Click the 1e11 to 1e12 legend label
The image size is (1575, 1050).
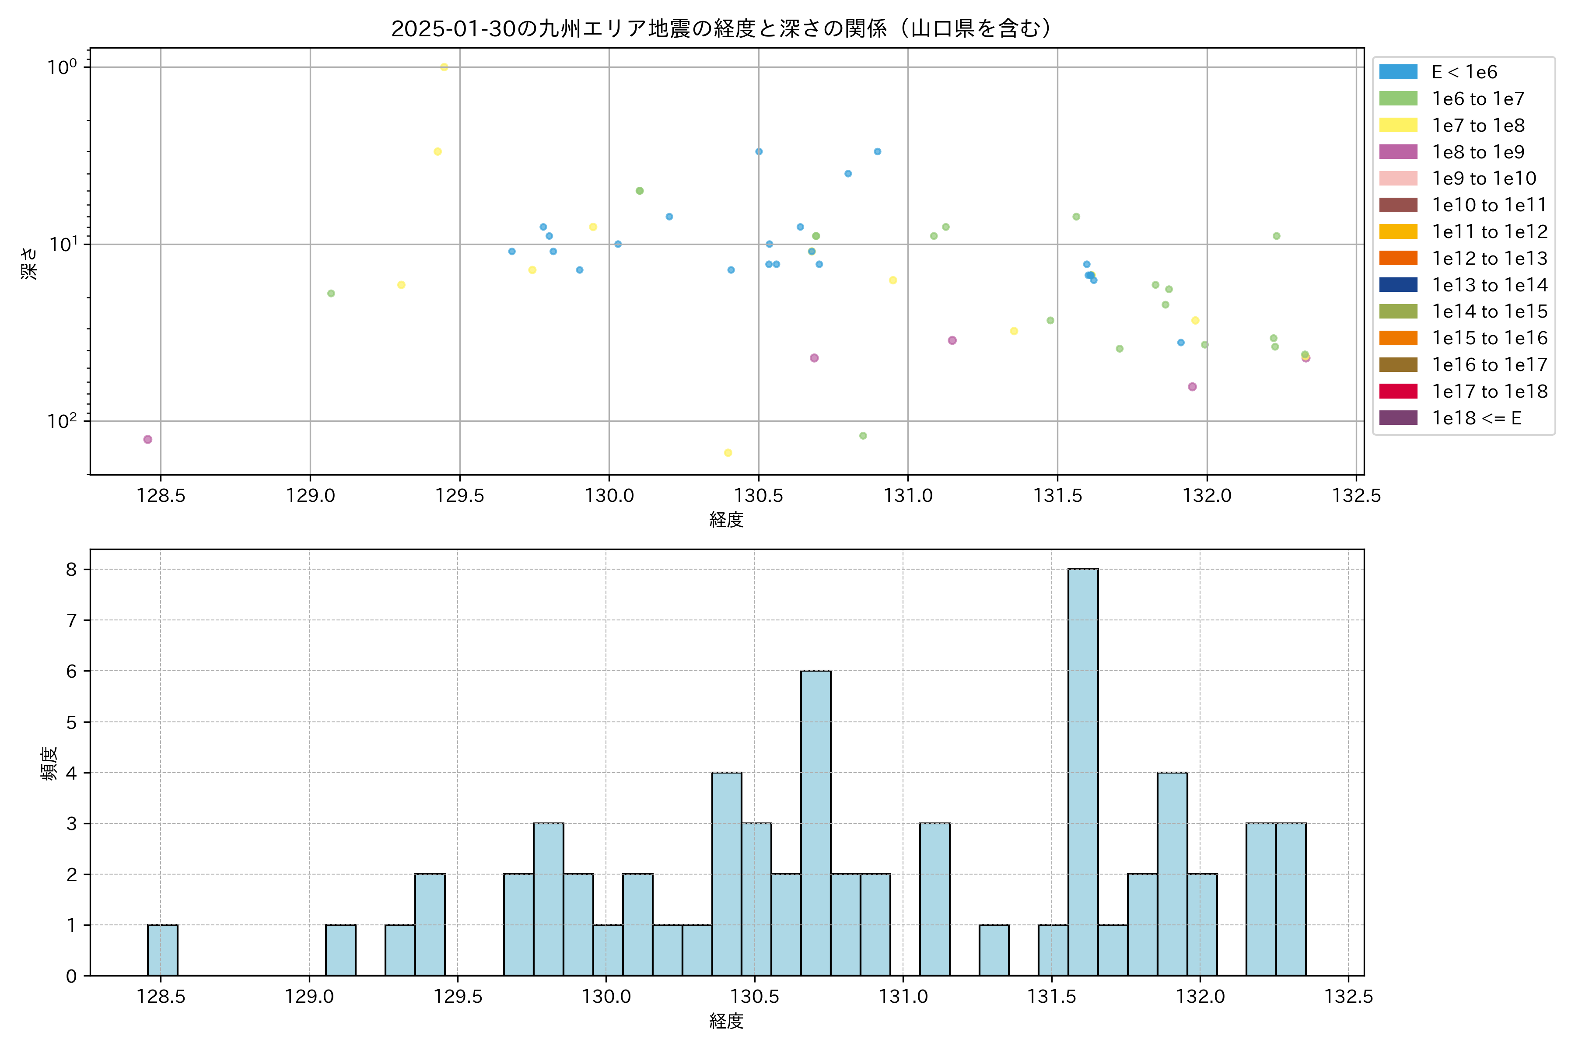tap(1489, 232)
